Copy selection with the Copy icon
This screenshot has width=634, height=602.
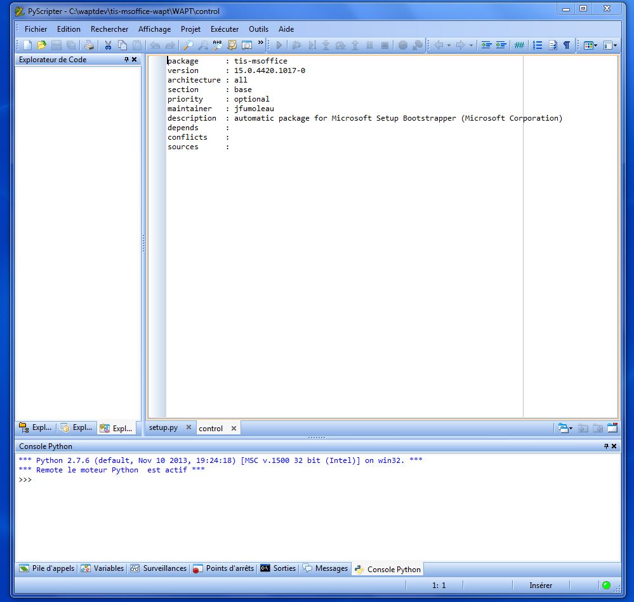pyautogui.click(x=122, y=45)
